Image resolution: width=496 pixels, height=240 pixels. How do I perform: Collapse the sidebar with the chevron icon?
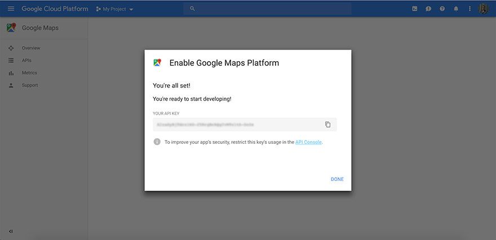pos(11,231)
